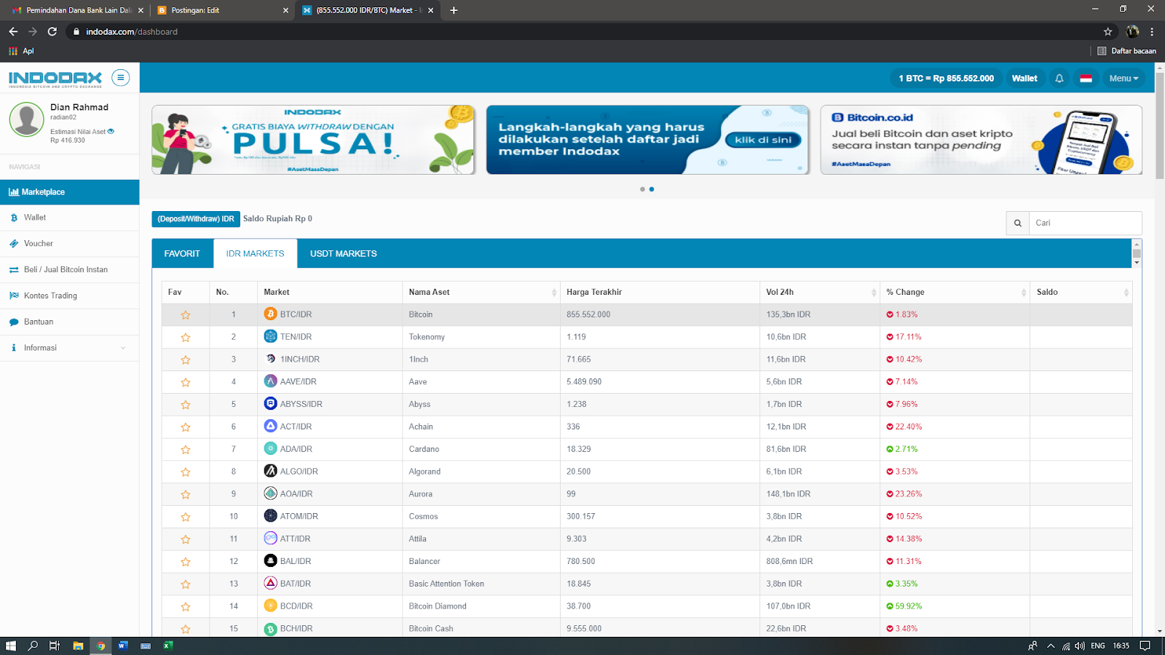Switch to USDT MARKETS tab
The height and width of the screenshot is (655, 1165).
coord(344,254)
